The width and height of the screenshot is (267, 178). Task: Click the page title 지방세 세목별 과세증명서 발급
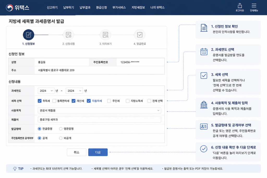coord(37,21)
